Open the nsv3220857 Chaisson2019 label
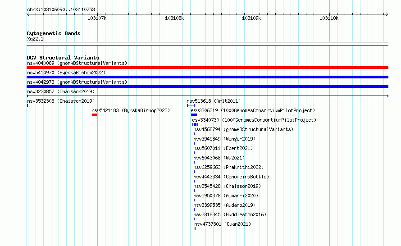401x246 pixels. (x=61, y=91)
